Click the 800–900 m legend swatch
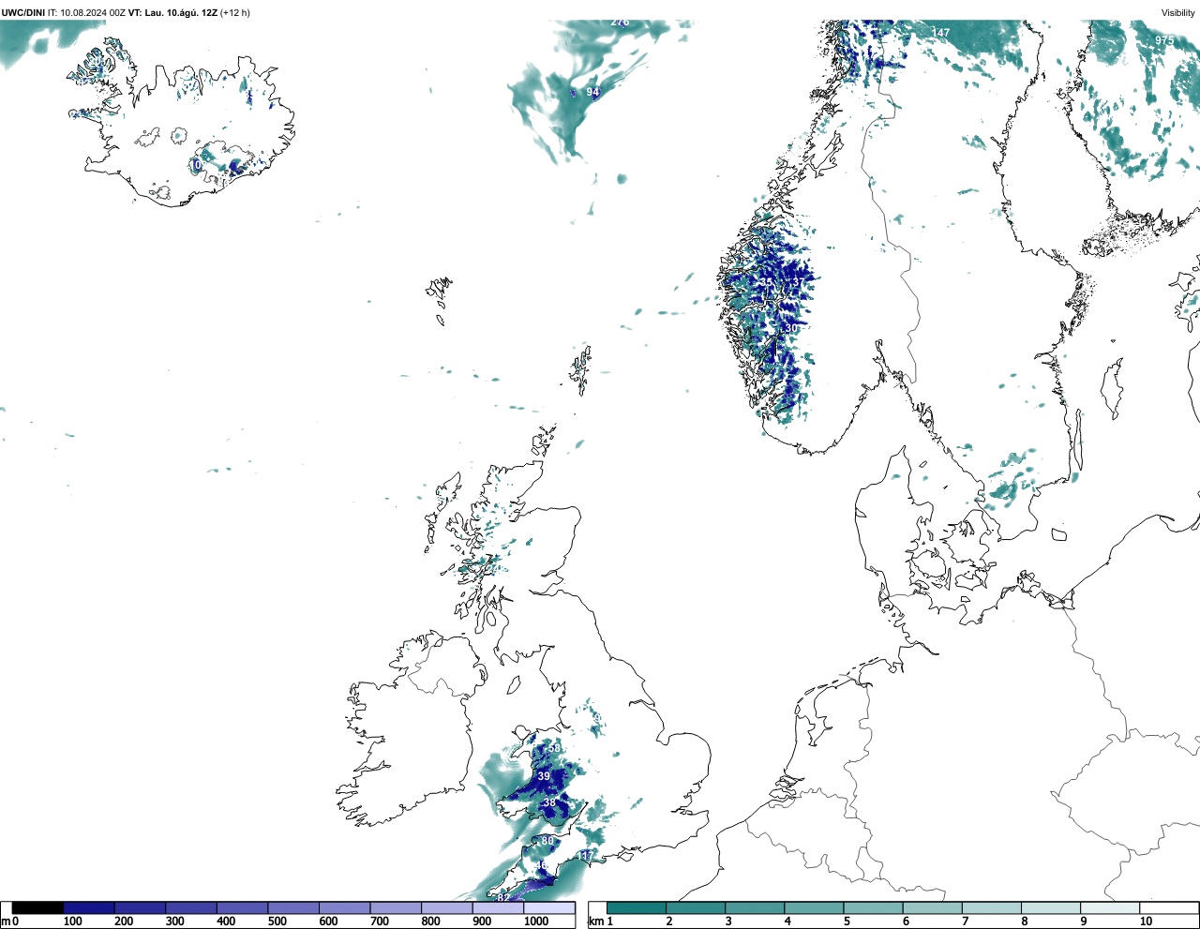This screenshot has height=929, width=1200. pyautogui.click(x=446, y=907)
